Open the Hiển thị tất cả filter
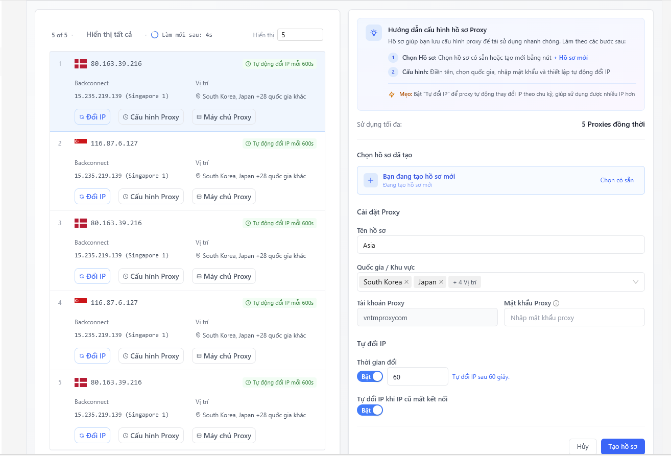The width and height of the screenshot is (671, 456). coord(109,34)
